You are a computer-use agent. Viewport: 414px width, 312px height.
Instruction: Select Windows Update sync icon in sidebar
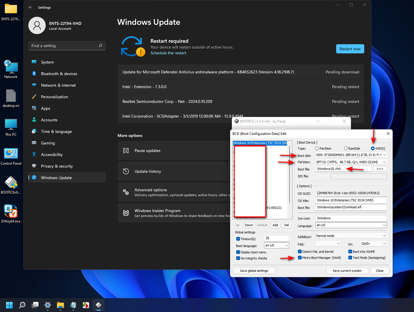coord(34,177)
